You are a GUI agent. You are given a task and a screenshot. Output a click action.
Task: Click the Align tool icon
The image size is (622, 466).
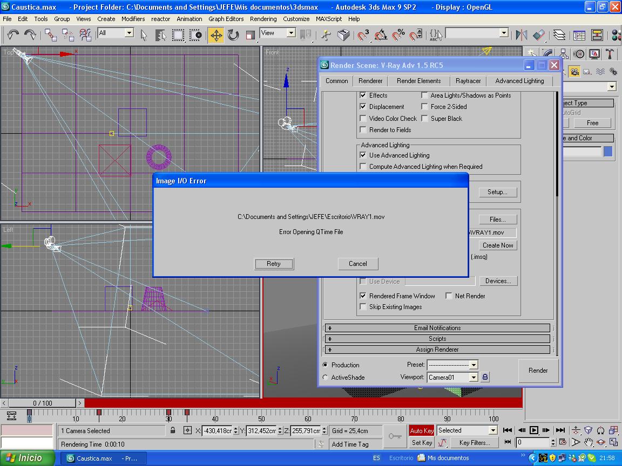(x=539, y=35)
